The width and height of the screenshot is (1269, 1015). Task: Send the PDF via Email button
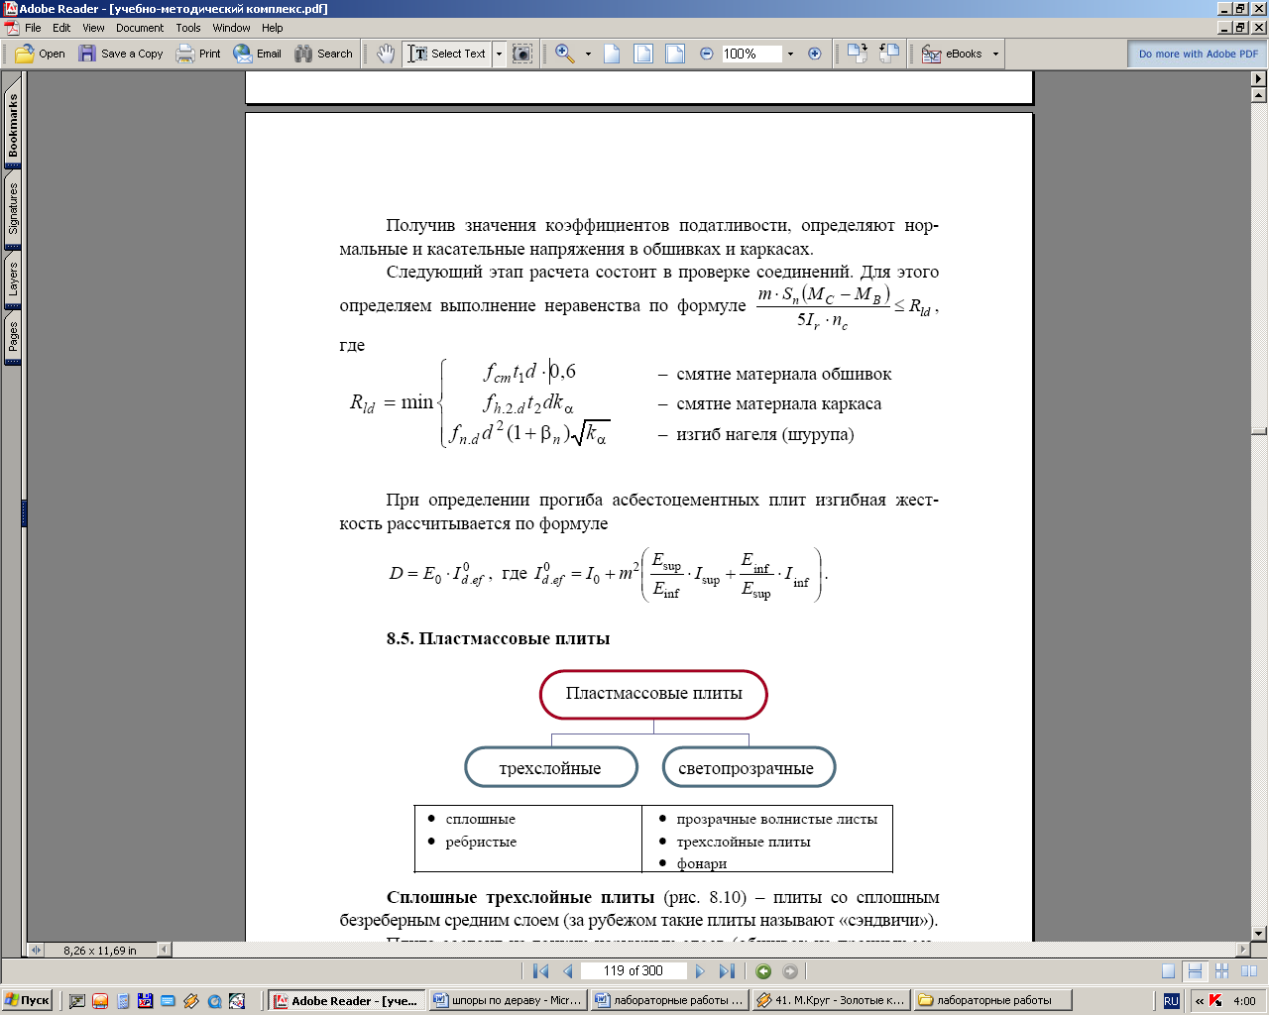(x=258, y=54)
